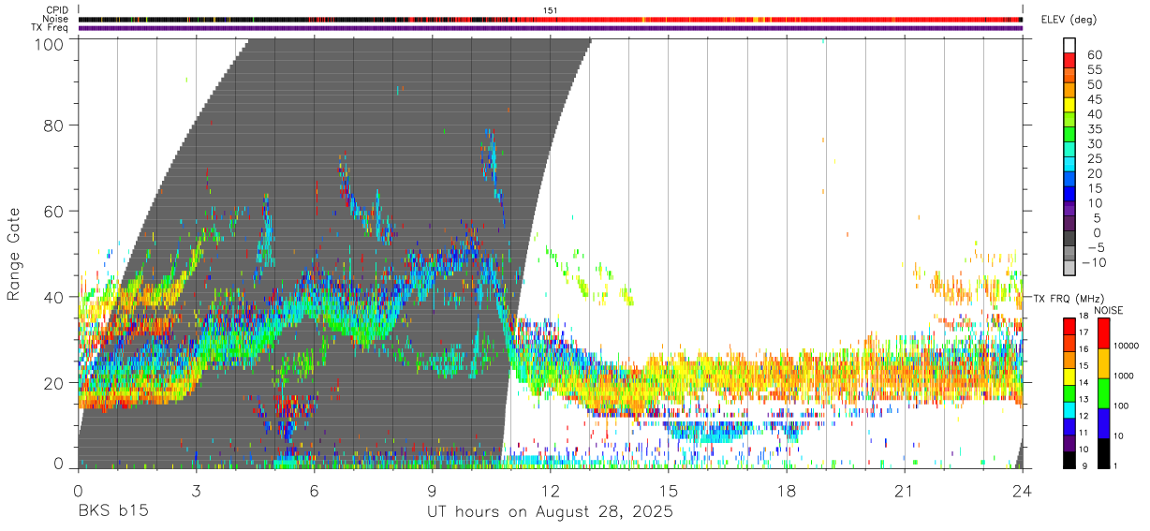This screenshot has height=531, width=1150.
Task: Click the NOISE legend title
Action: (x=1109, y=310)
